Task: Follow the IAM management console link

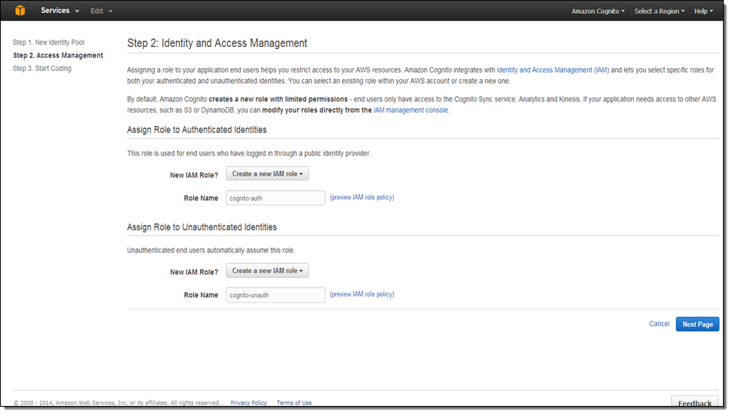Action: coord(411,110)
